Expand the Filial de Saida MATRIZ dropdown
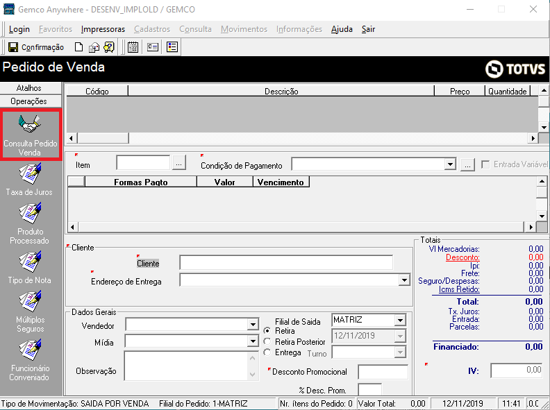 tap(400, 320)
